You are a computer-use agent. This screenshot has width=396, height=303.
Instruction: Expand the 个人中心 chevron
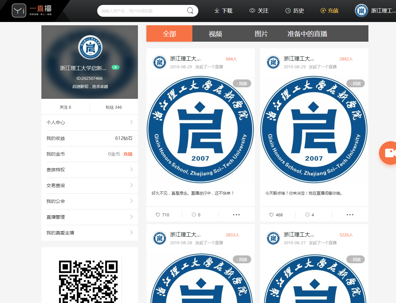click(x=131, y=122)
